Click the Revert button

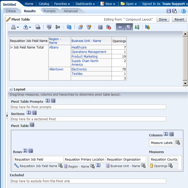(x=179, y=19)
